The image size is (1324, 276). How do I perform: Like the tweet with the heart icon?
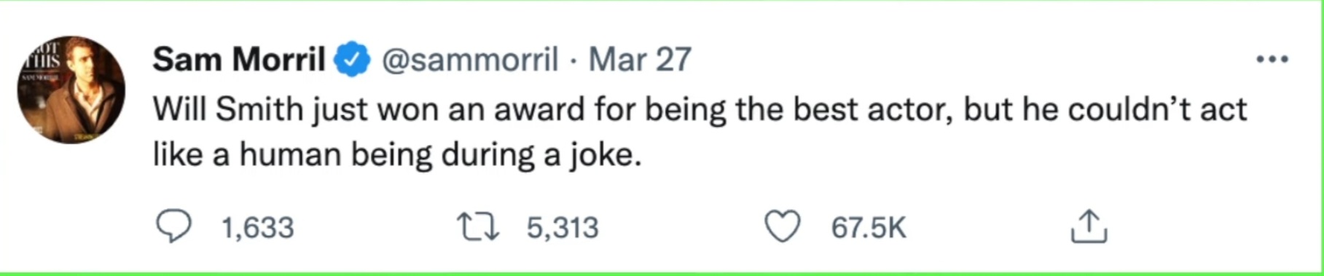coord(782,226)
